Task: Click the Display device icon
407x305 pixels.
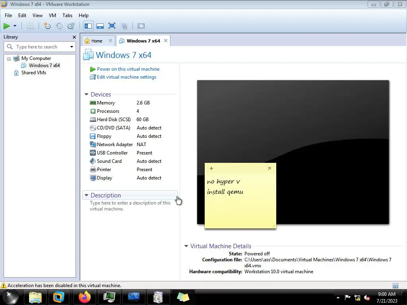Action: click(x=93, y=178)
